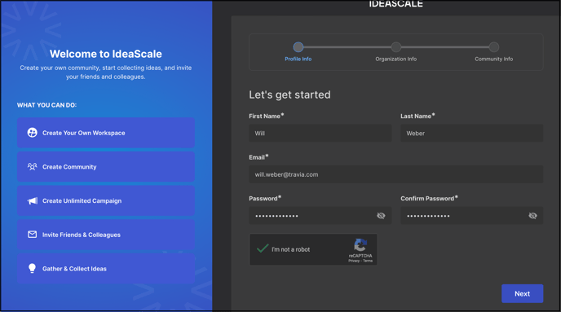Viewport: 561px width, 312px height.
Task: Focus the Confirm Password input field
Action: tap(471, 216)
